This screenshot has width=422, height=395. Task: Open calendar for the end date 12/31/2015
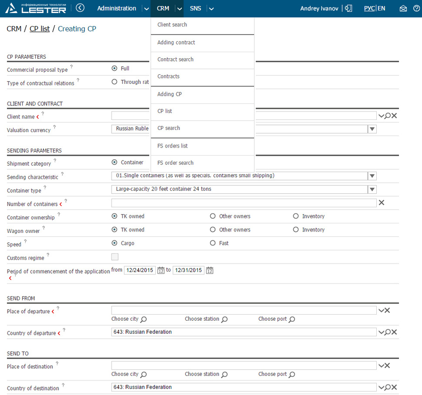pyautogui.click(x=209, y=271)
